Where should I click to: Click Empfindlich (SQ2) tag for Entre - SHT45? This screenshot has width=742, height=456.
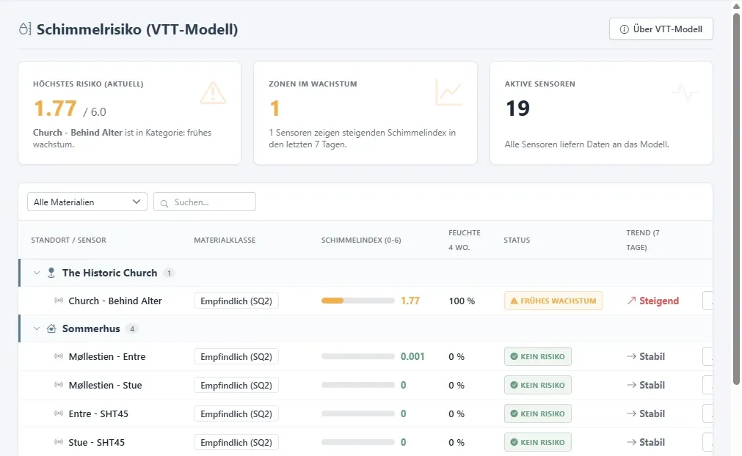236,414
